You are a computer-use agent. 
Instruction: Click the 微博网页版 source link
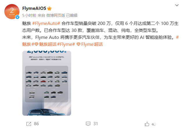point(56,15)
